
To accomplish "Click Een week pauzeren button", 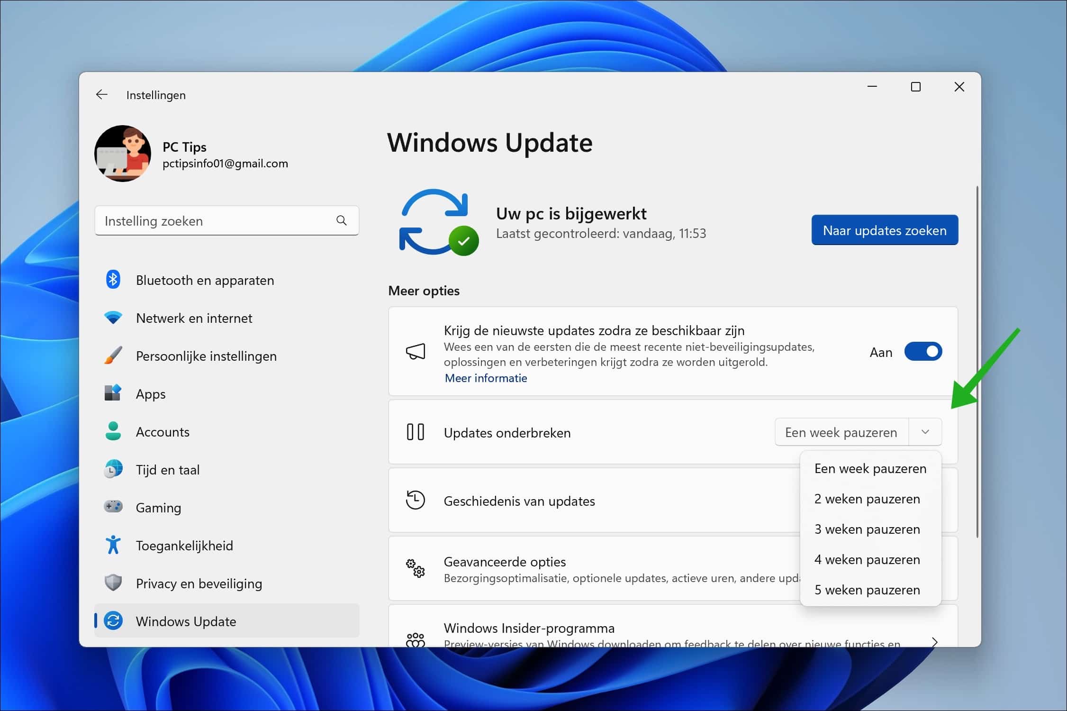I will tap(841, 432).
